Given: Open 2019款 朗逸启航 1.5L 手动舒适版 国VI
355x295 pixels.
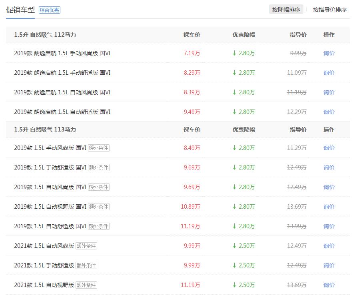Looking at the screenshot, I should (62, 73).
